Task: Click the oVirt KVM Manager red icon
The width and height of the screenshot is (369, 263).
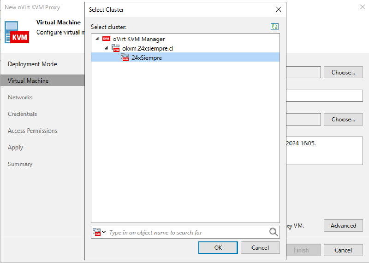Action: pyautogui.click(x=106, y=39)
